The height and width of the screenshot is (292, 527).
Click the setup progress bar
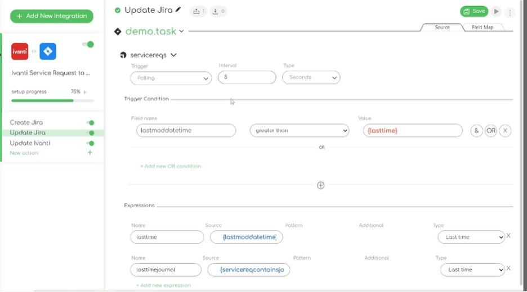pos(52,101)
